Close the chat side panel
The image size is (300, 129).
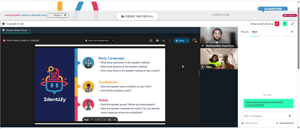click(x=292, y=32)
